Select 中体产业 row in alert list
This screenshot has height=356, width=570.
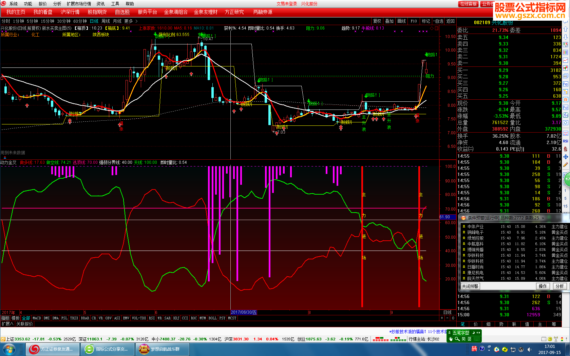(x=514, y=226)
